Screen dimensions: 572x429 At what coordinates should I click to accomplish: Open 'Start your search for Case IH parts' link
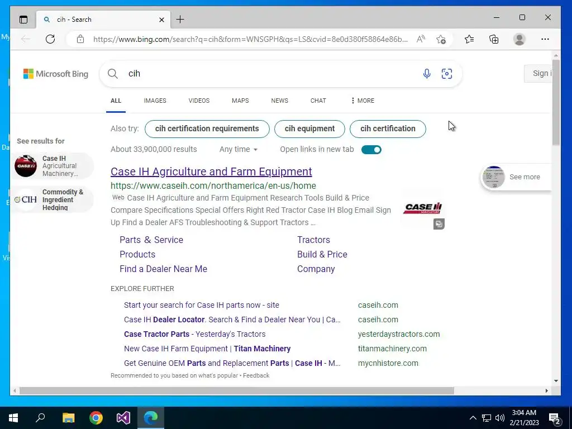(201, 305)
